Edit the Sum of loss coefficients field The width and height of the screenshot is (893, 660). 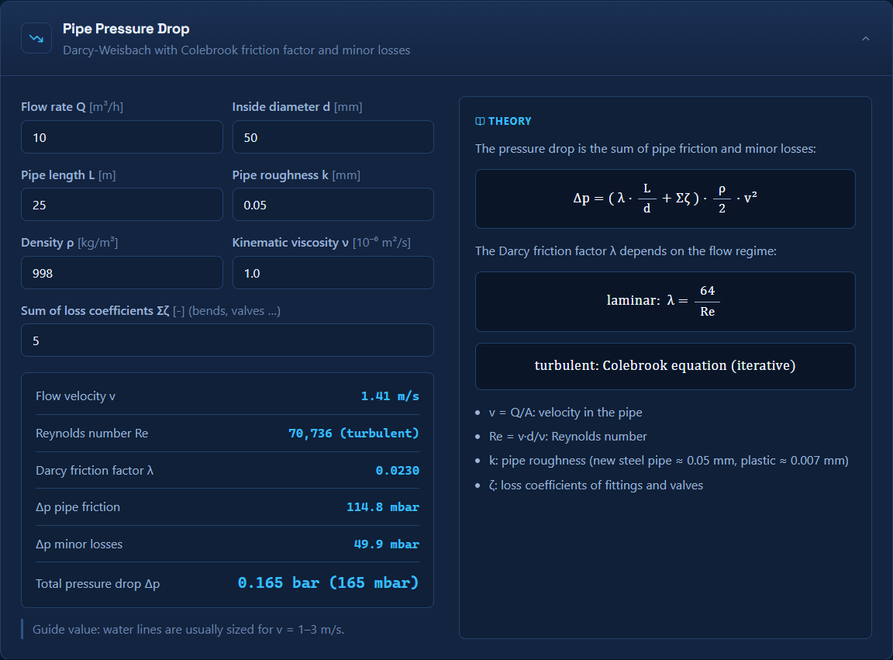click(x=227, y=340)
